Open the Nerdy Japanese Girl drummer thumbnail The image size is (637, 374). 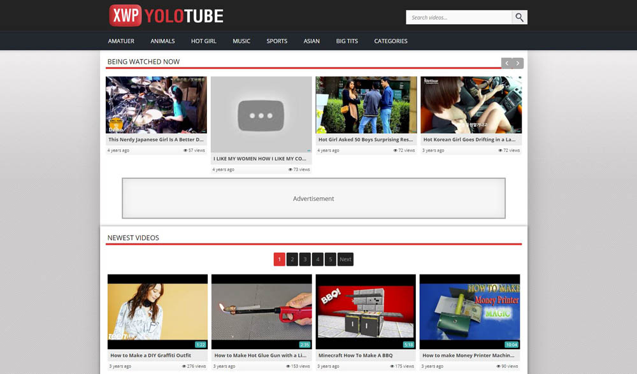click(x=156, y=104)
